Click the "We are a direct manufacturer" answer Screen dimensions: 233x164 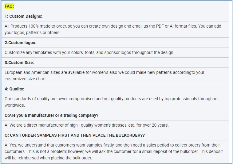87,125
